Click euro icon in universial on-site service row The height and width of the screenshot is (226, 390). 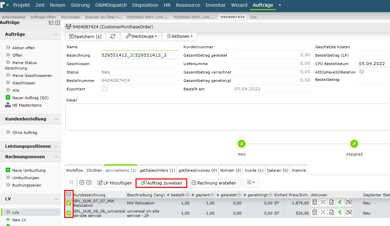340,213
